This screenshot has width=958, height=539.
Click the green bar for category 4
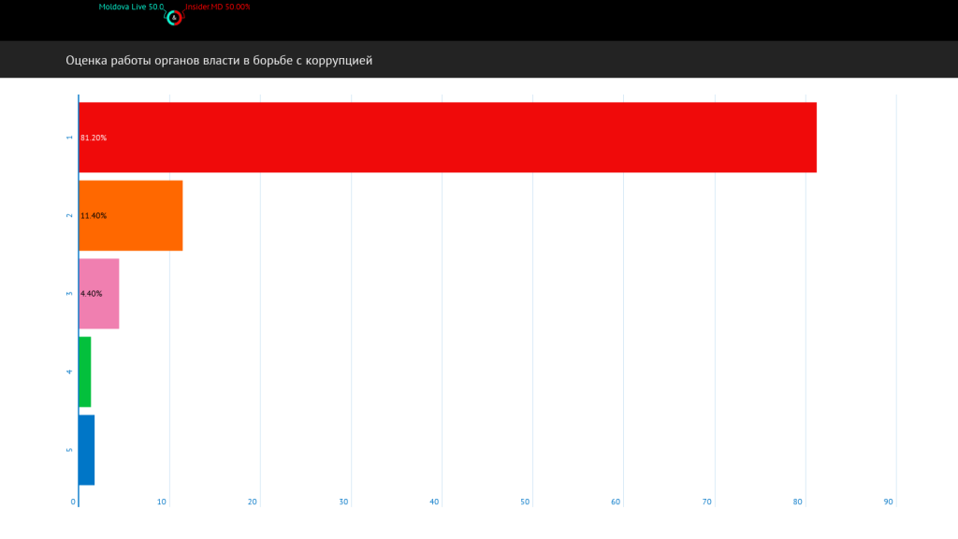click(85, 371)
